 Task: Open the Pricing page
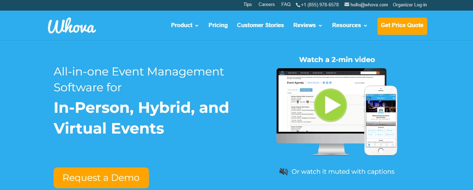218,25
